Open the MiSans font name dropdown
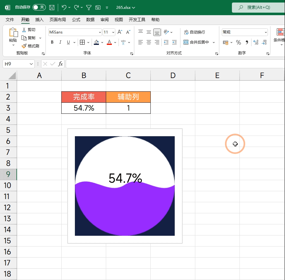Image resolution: width=285 pixels, height=280 pixels. [x=100, y=32]
